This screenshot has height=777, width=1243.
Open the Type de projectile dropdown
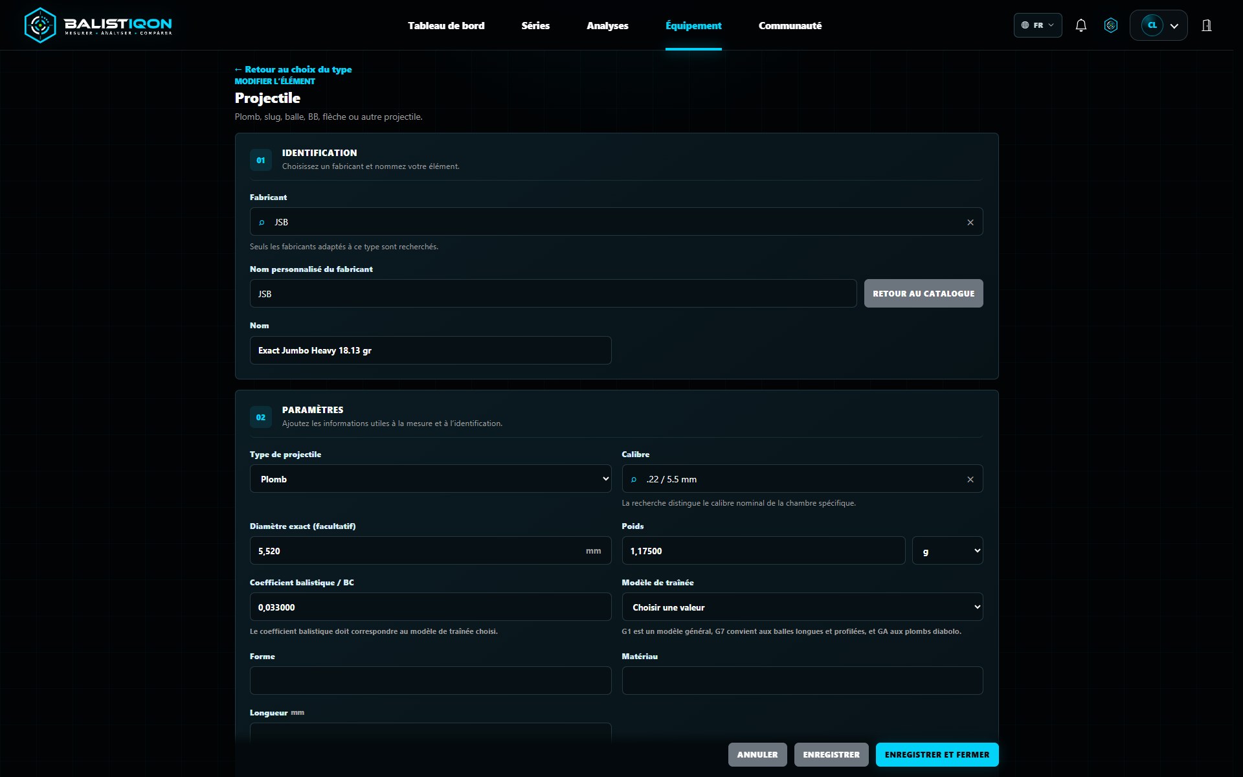click(431, 479)
